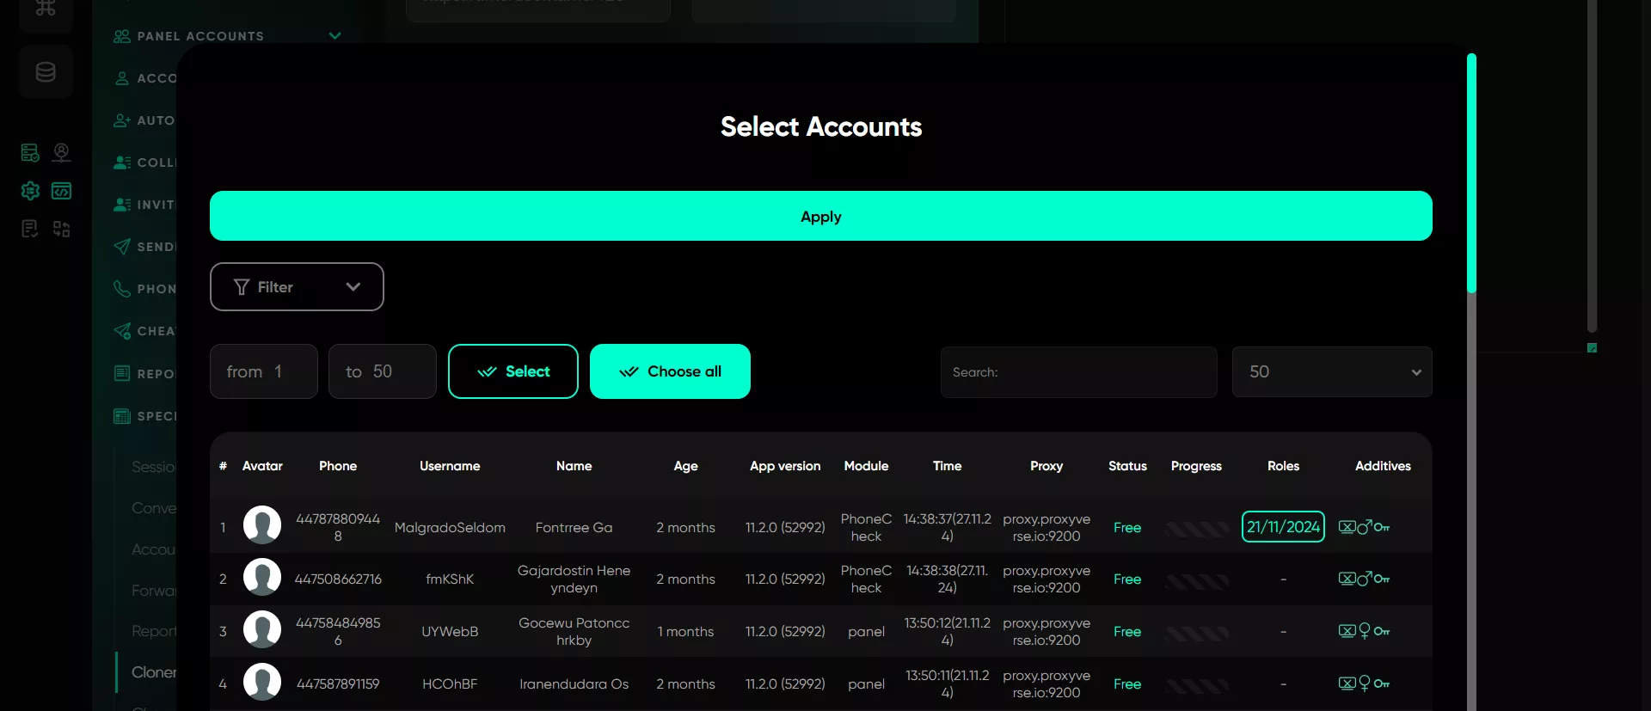
Task: Click the avatar of MalgradoSeldom account
Action: tap(262, 524)
